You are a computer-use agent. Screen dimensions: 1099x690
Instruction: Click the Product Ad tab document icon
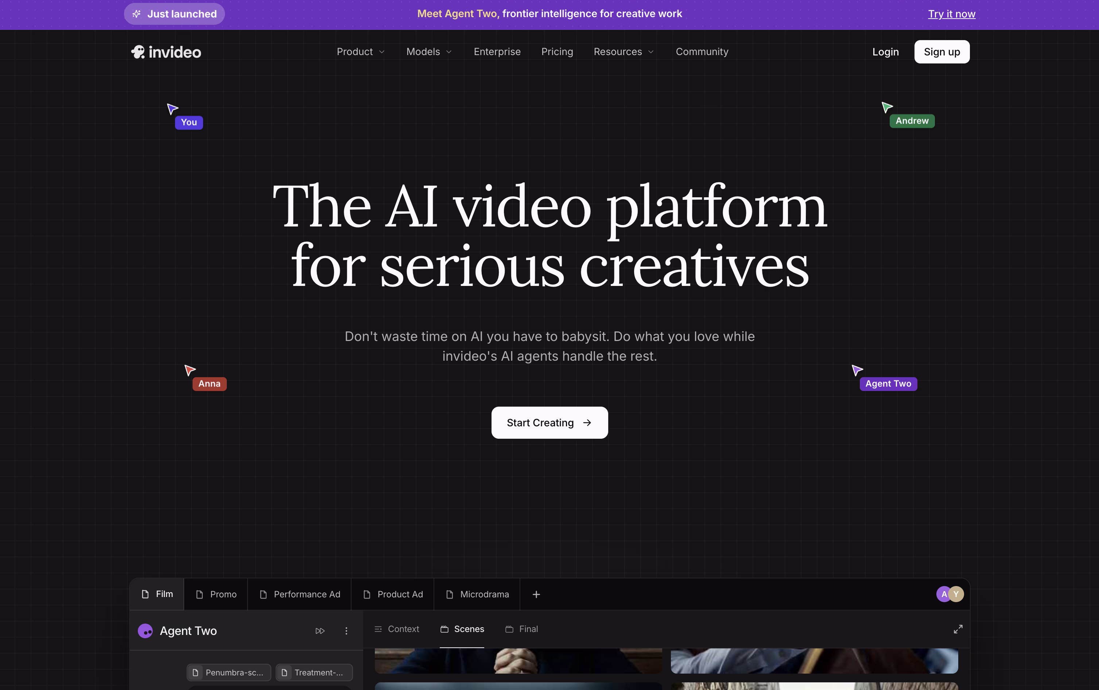click(367, 594)
